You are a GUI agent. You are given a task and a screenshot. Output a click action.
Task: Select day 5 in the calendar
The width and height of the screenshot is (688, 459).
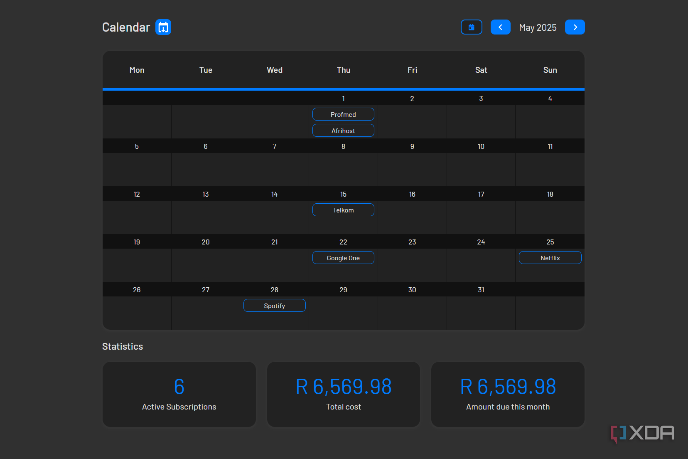point(137,146)
